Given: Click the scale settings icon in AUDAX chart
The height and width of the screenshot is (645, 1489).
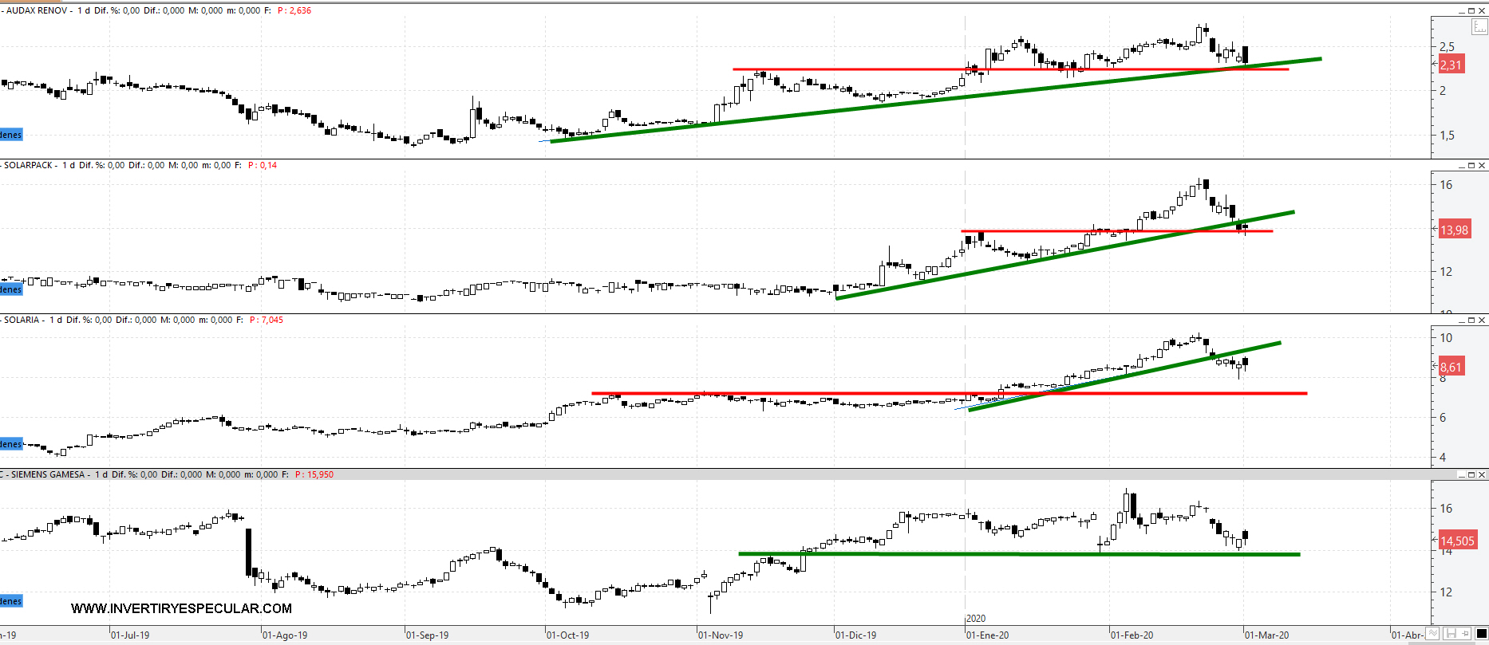Looking at the screenshot, I should [1479, 26].
